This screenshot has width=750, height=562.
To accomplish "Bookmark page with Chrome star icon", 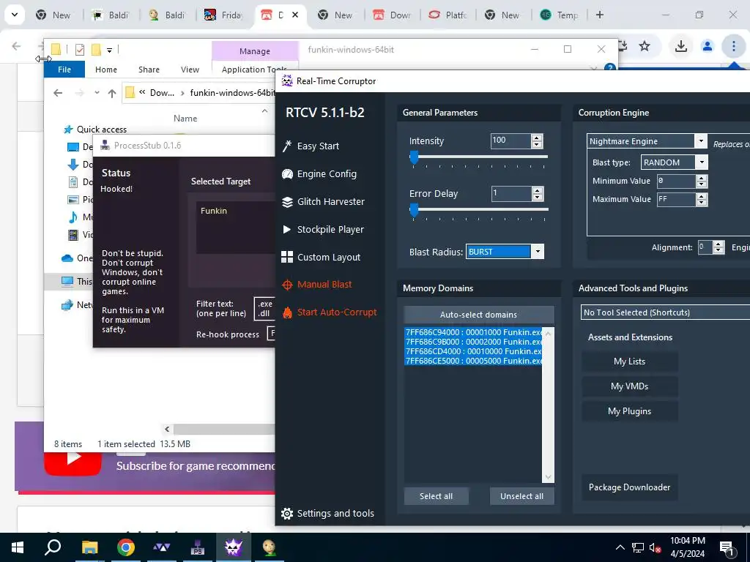I will [x=645, y=46].
